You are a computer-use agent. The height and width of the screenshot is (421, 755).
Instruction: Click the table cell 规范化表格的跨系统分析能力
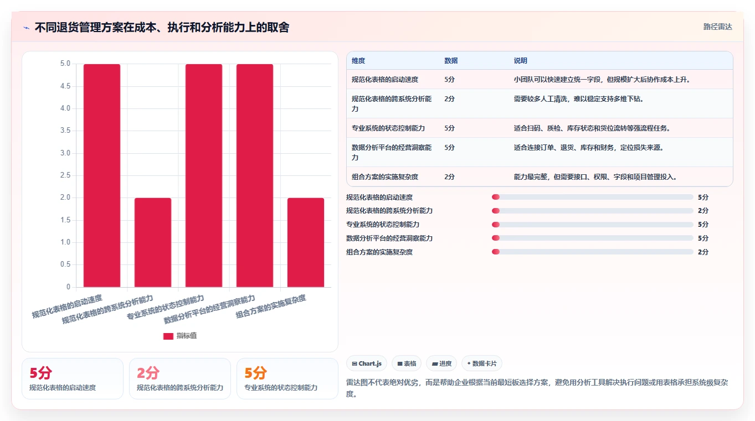pos(392,103)
